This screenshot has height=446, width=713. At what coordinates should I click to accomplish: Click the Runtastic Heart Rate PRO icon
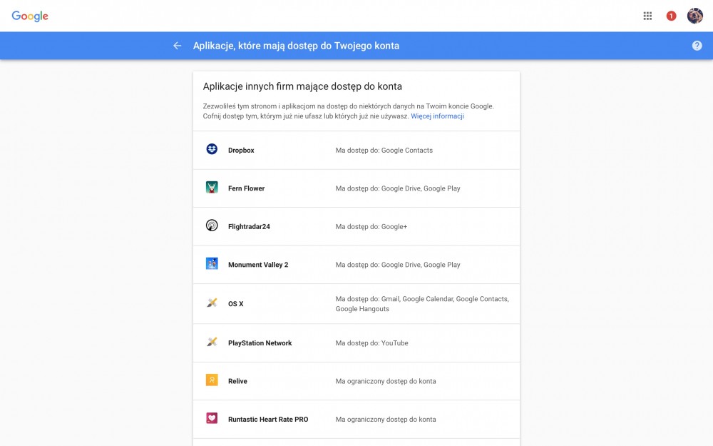coord(212,418)
